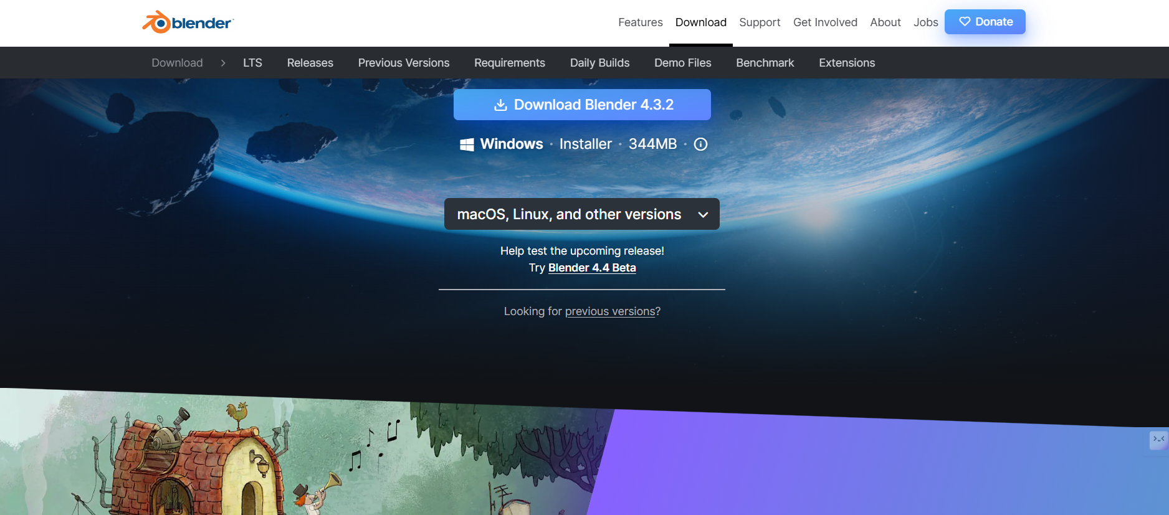This screenshot has height=515, width=1169.
Task: Open the Download top navigation item
Action: coord(701,22)
